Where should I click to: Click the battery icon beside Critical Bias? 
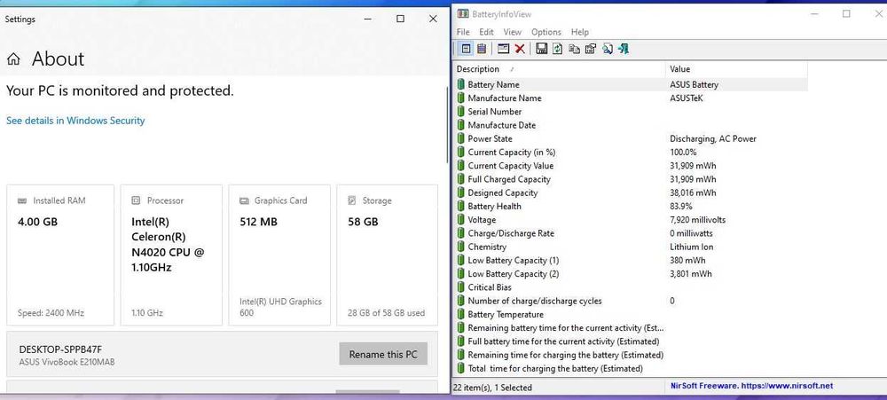460,287
